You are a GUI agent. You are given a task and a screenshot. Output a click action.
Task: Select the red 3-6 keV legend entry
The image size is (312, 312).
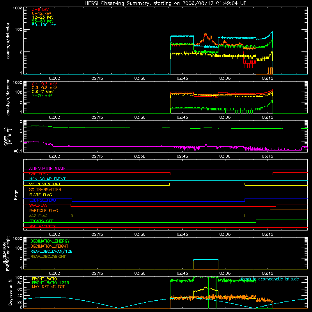point(40,9)
